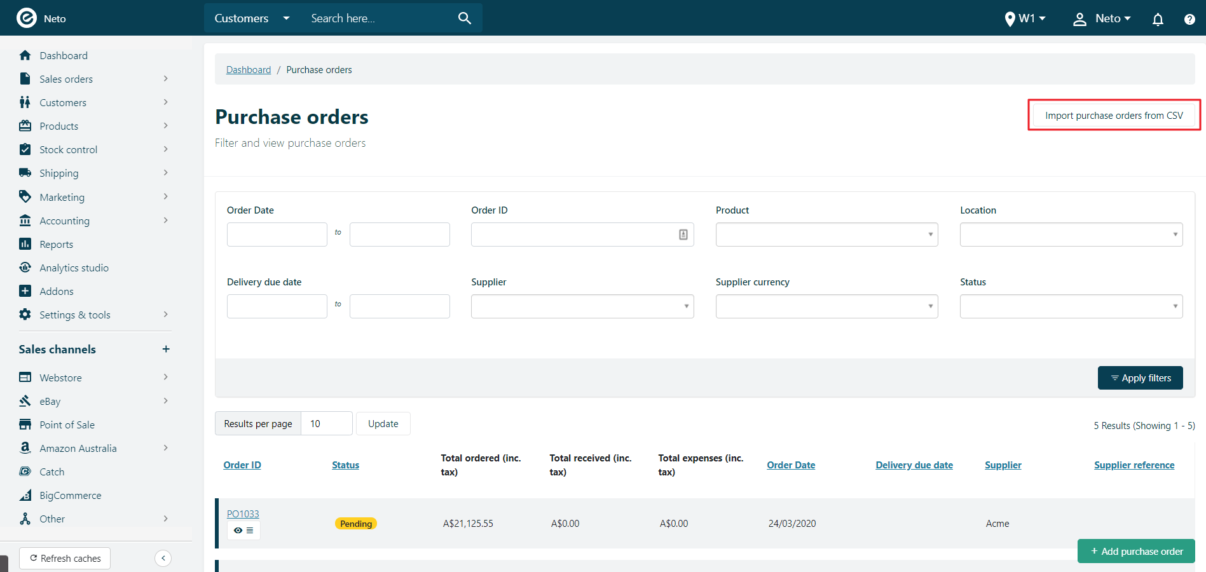Viewport: 1206px width, 572px height.
Task: Click the Apply filters button
Action: (x=1140, y=378)
